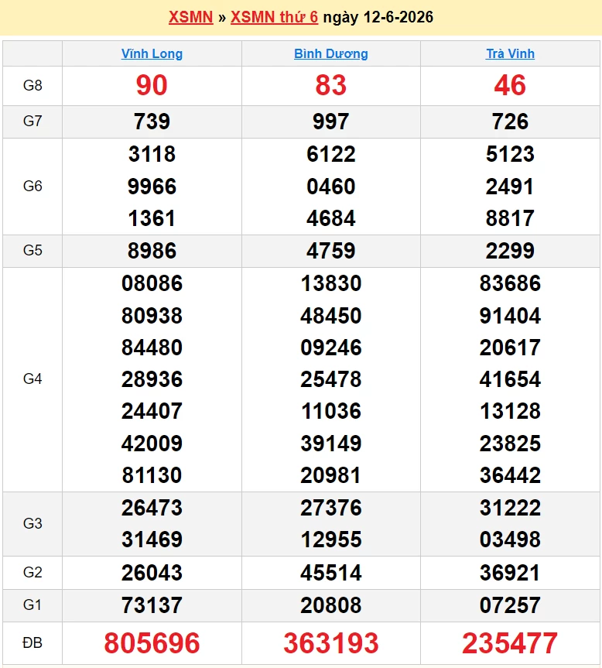The width and height of the screenshot is (602, 668).
Task: Click G6 number 9966
Action: (152, 187)
